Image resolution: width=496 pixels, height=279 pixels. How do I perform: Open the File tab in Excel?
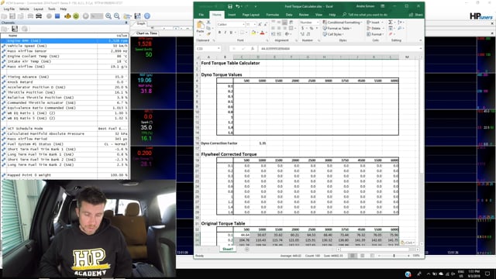(x=201, y=15)
